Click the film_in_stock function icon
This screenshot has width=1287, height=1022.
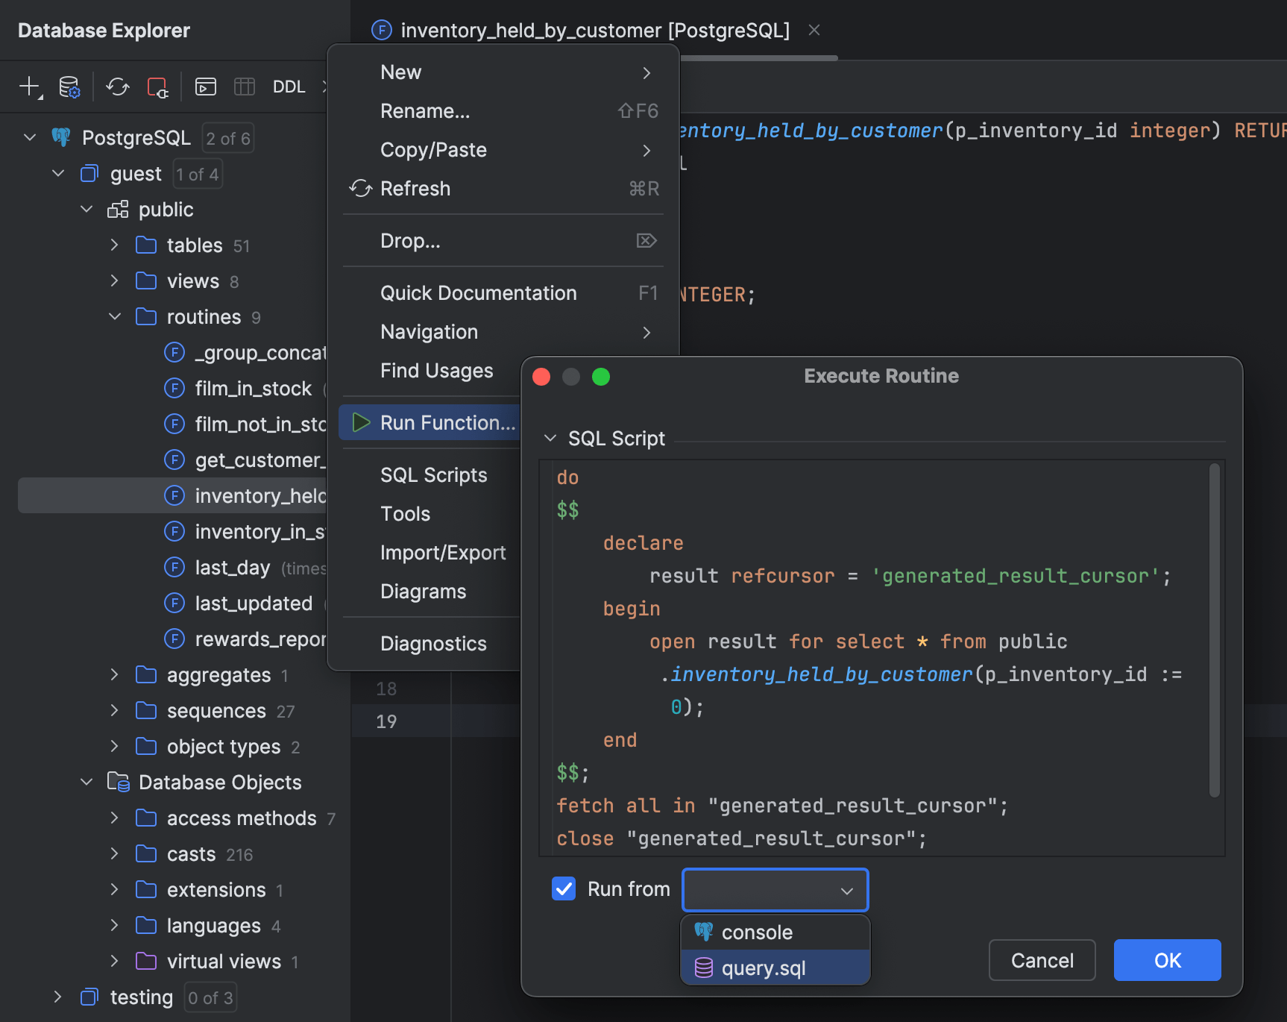174,388
